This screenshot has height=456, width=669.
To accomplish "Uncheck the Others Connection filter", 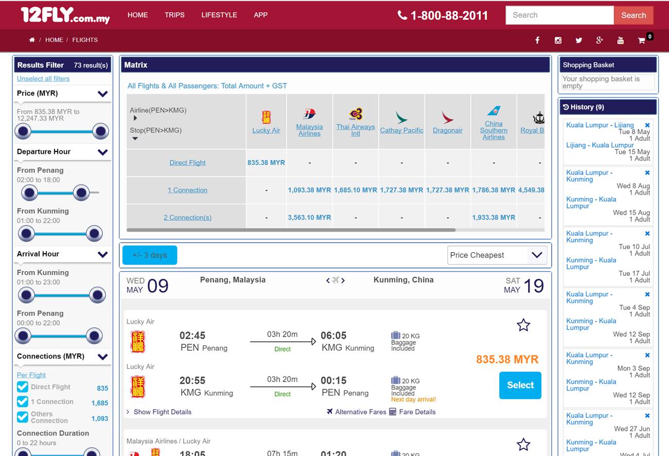I will click(x=23, y=417).
